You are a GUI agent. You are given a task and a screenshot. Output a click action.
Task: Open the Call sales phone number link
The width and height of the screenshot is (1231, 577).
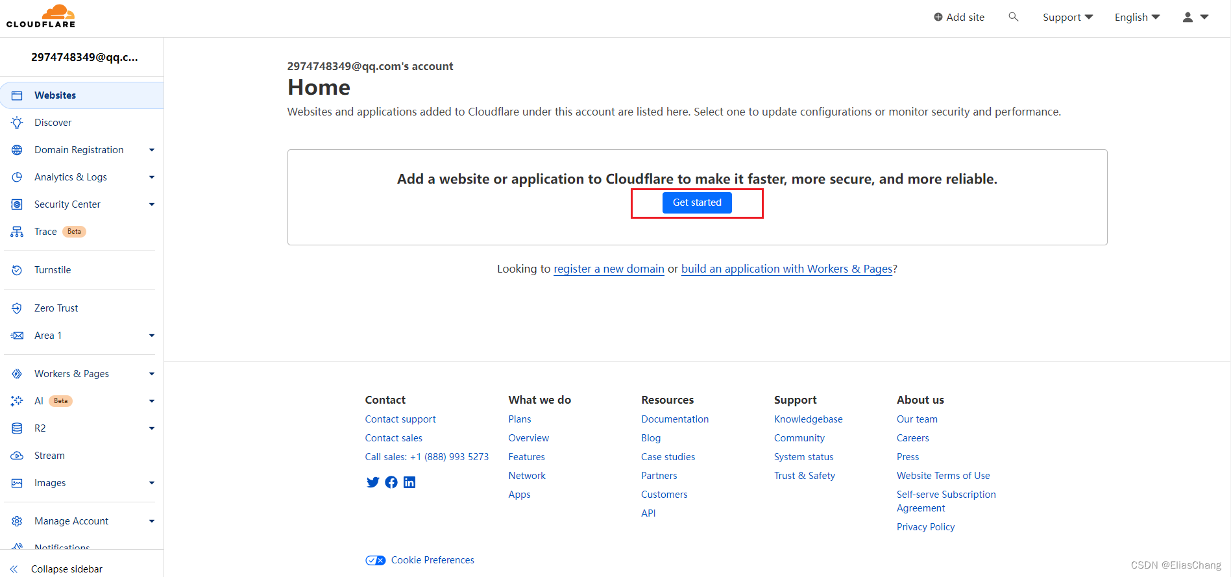pyautogui.click(x=426, y=457)
